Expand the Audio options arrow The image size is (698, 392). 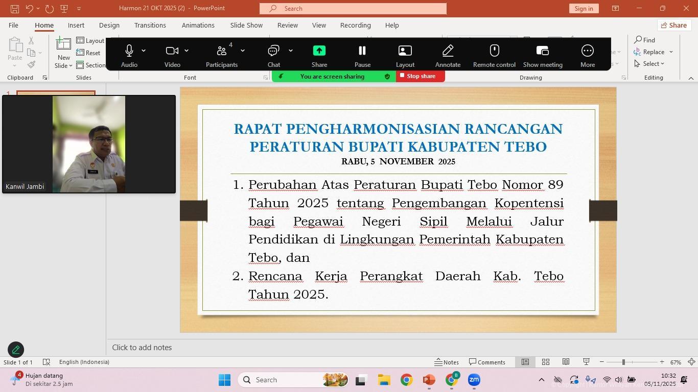pyautogui.click(x=144, y=51)
